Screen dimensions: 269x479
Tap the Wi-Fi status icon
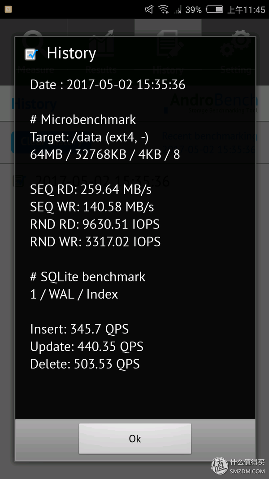pyautogui.click(x=164, y=9)
